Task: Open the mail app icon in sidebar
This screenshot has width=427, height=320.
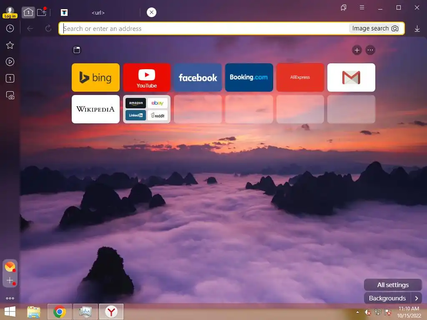Action: click(x=10, y=267)
